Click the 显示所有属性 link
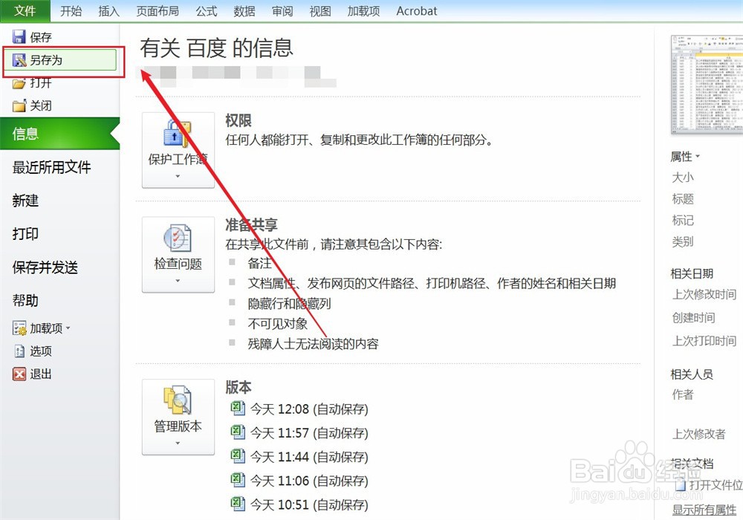 click(x=703, y=510)
